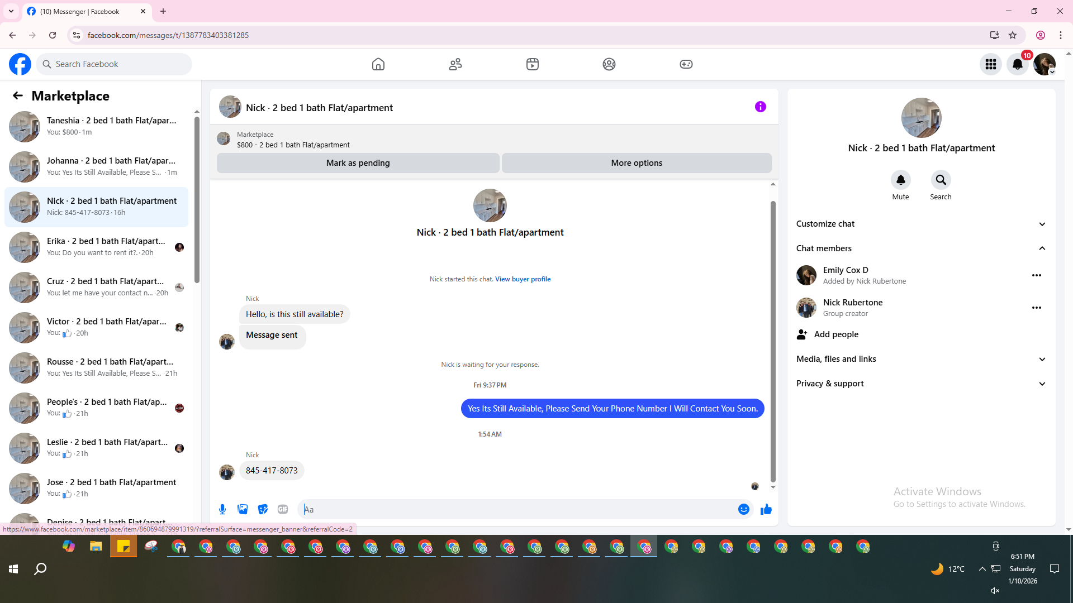Click the voice clip microphone icon
This screenshot has height=603, width=1073.
pos(222,509)
